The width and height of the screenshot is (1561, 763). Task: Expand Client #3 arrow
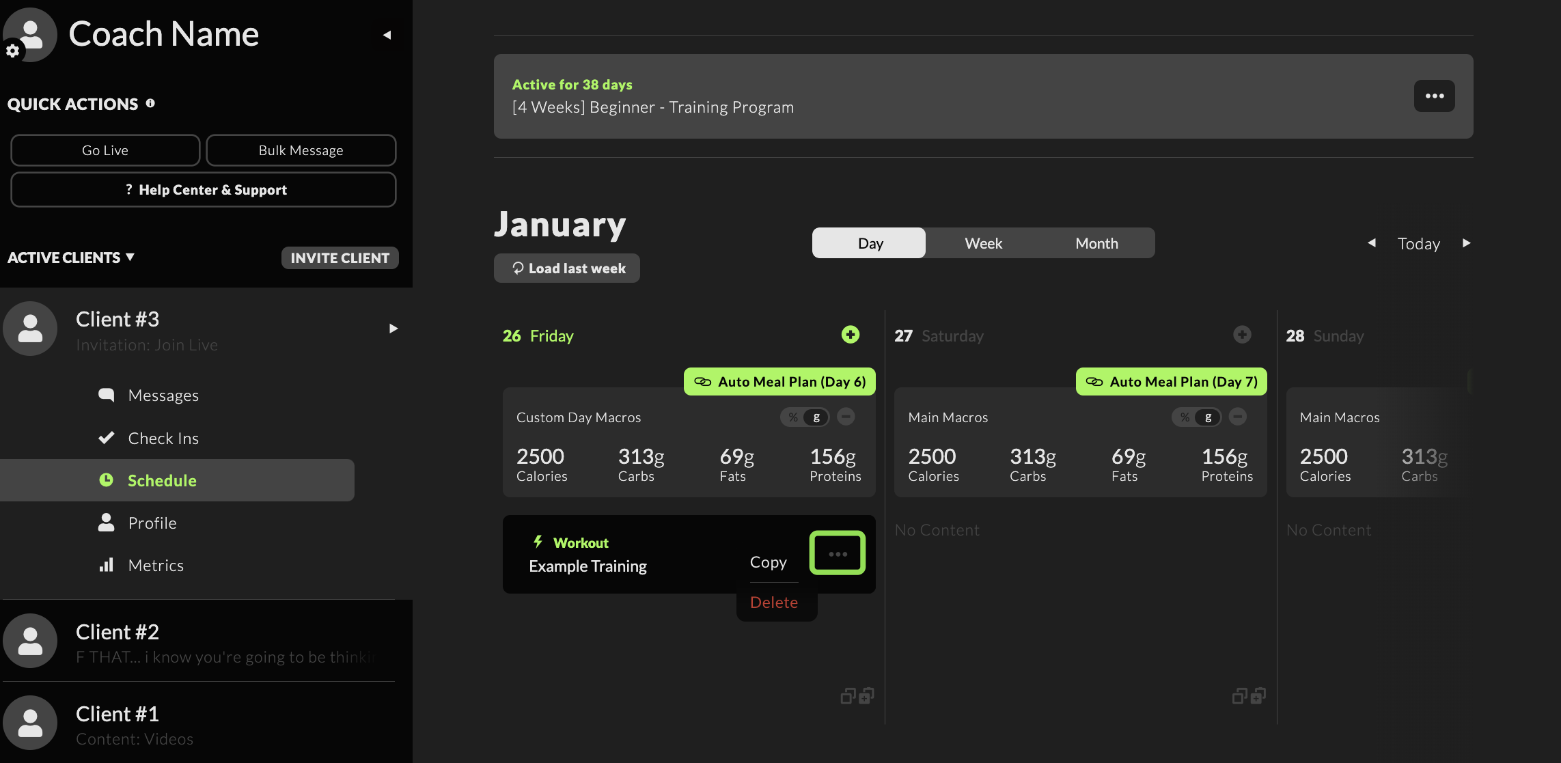click(x=393, y=329)
